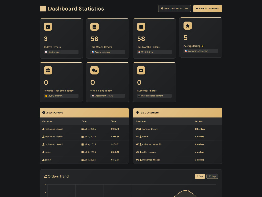Click Jul 14, 2025 date in the $253.51 row
Viewport: 262px width, 197px height.
coord(90,144)
